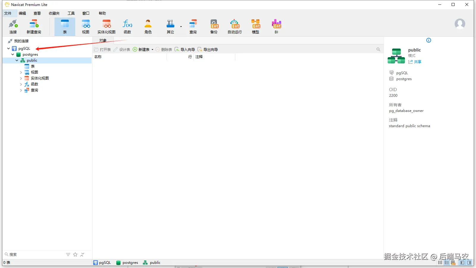Open the 视图 (View) toolbar button
The width and height of the screenshot is (476, 268).
(x=86, y=27)
